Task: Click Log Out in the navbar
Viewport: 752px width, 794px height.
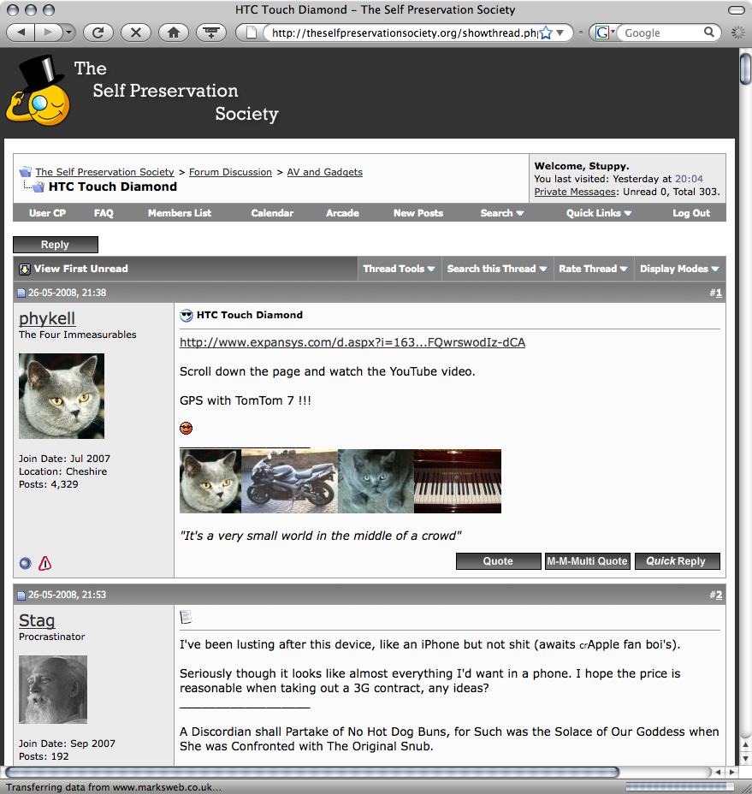Action: pyautogui.click(x=691, y=213)
